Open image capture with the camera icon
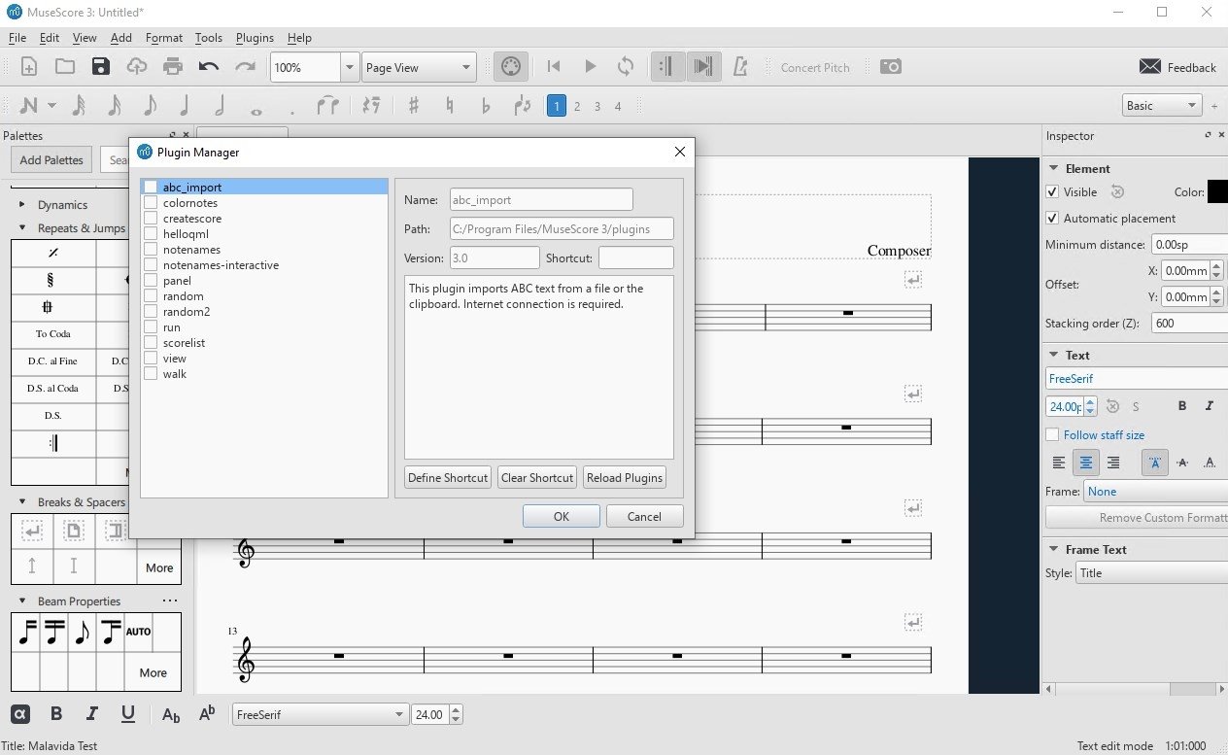1228x755 pixels. (x=891, y=67)
